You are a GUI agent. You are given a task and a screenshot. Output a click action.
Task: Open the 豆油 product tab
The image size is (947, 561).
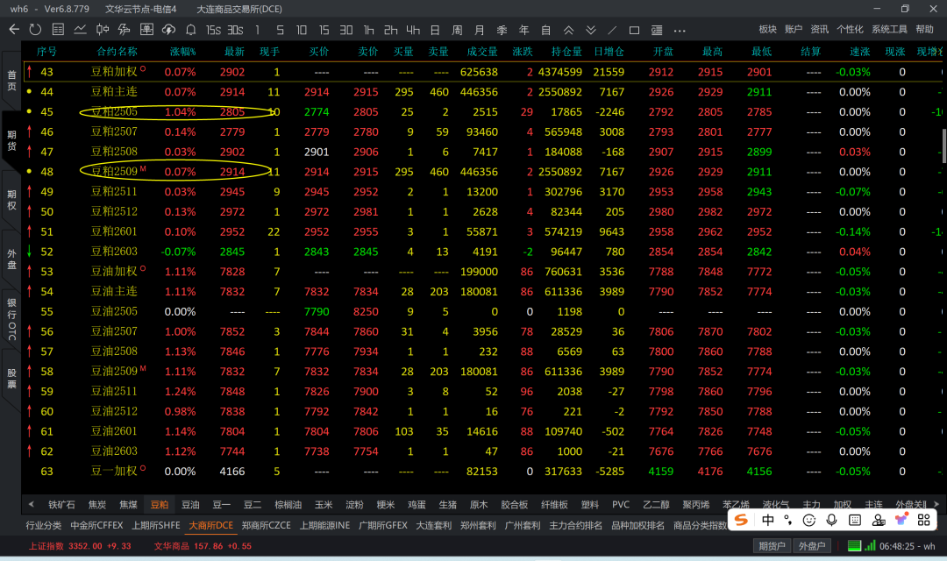190,505
